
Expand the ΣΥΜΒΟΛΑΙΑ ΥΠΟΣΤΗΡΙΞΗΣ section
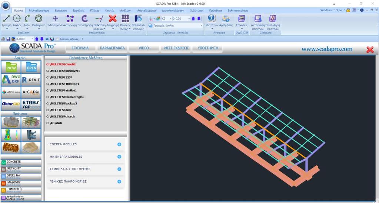119,169
